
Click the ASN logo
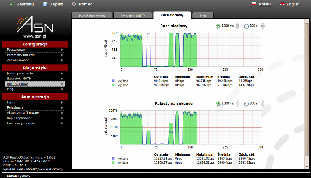(35, 24)
